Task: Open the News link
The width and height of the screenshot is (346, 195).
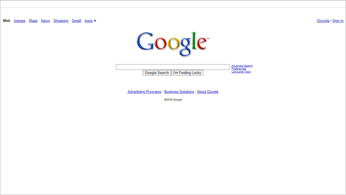Action: pyautogui.click(x=45, y=21)
